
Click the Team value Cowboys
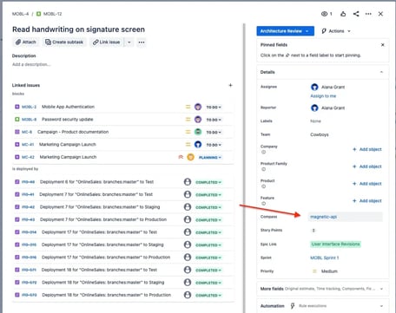click(320, 134)
